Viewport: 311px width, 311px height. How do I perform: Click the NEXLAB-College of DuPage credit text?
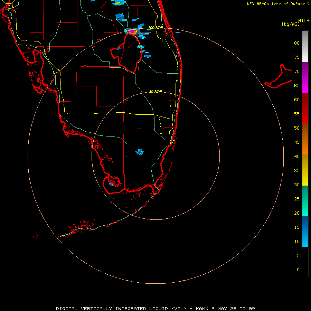point(276,4)
